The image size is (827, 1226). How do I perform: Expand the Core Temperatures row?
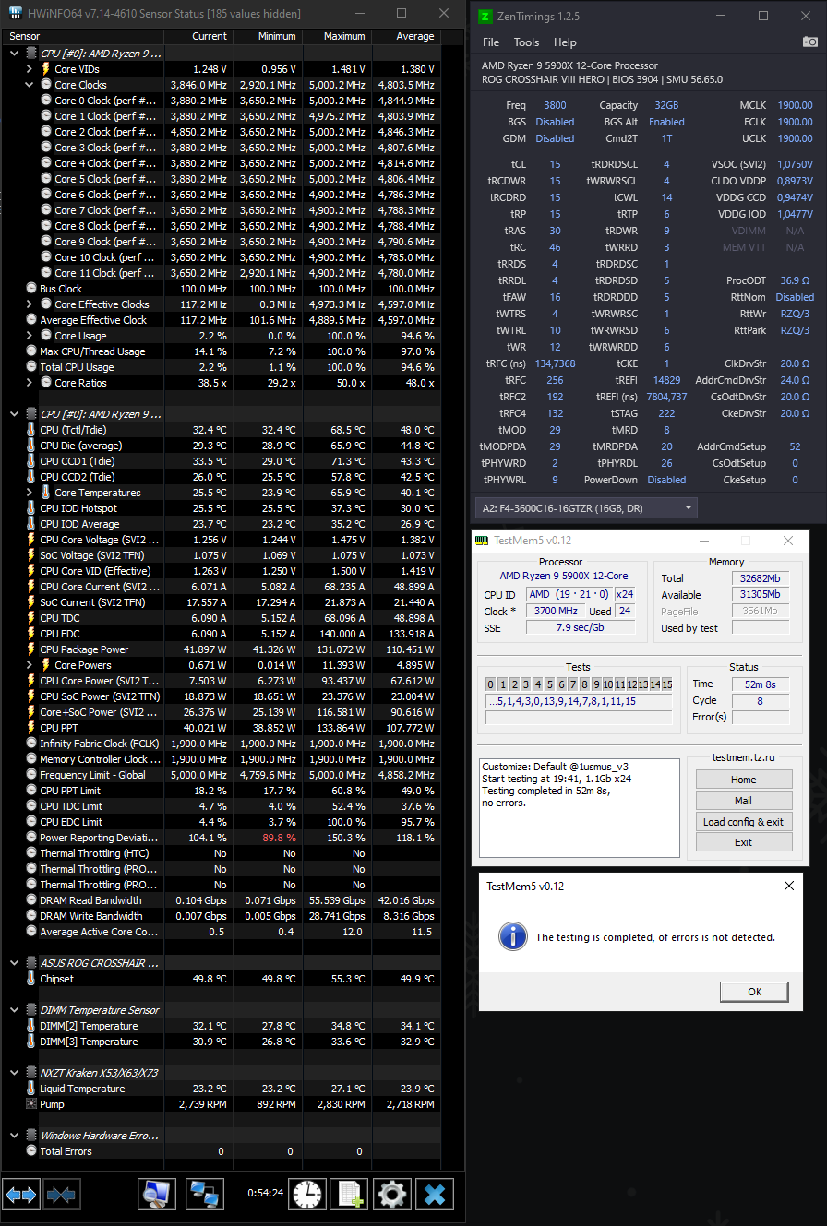30,493
